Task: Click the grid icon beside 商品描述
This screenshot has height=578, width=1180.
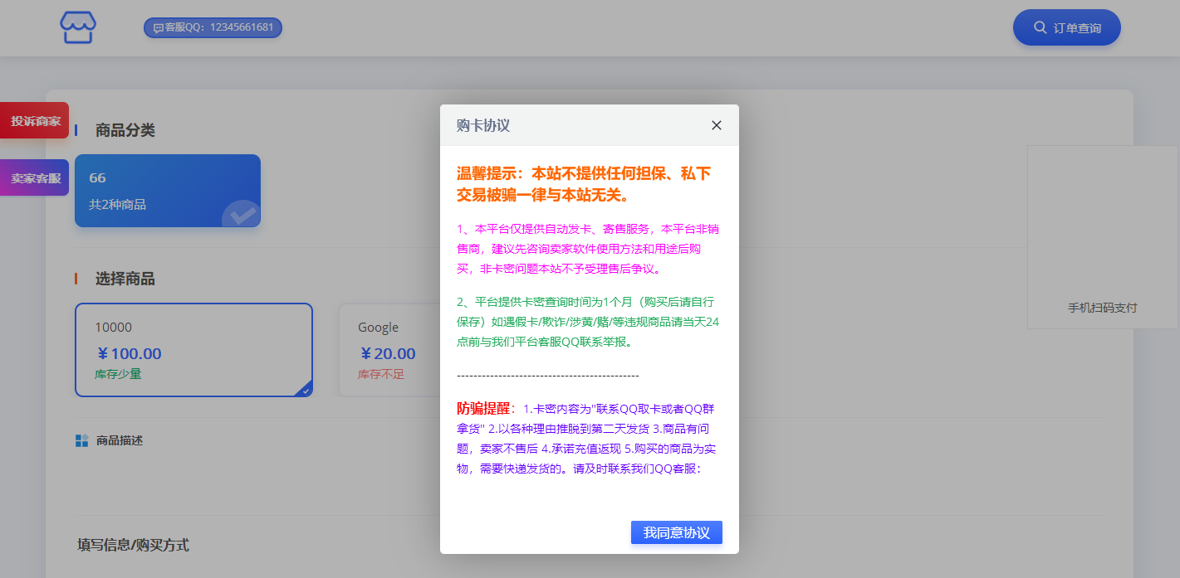Action: pos(81,440)
